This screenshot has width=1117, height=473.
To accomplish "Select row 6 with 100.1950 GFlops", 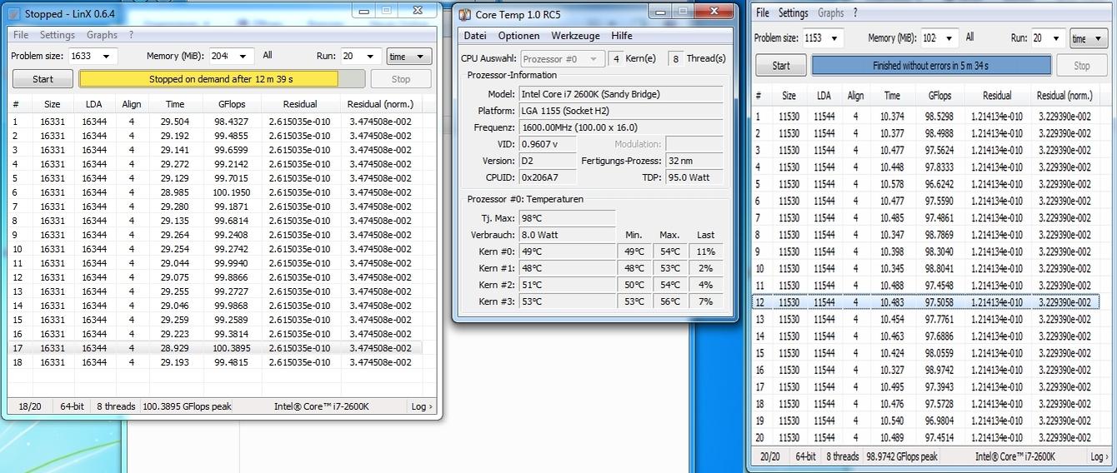I will (x=215, y=192).
